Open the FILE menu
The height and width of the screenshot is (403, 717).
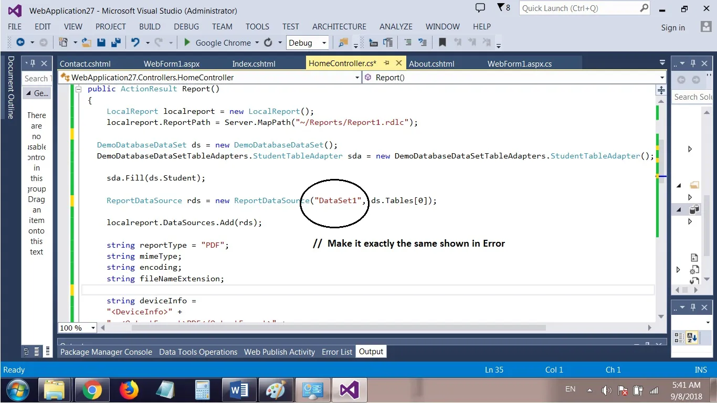click(x=15, y=27)
